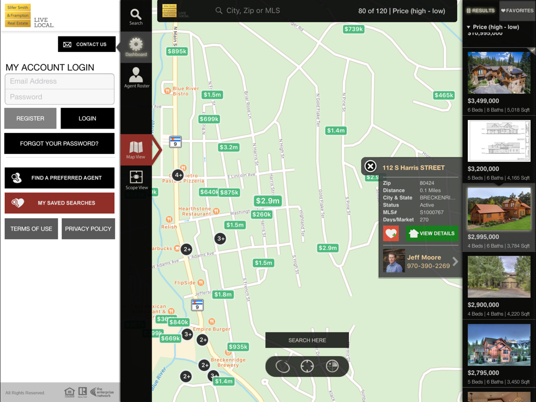536x402 pixels.
Task: Click the Email Address field
Action: [x=59, y=81]
